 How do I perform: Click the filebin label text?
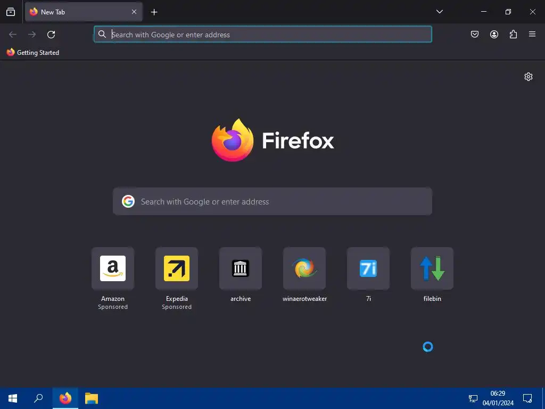pyautogui.click(x=432, y=299)
